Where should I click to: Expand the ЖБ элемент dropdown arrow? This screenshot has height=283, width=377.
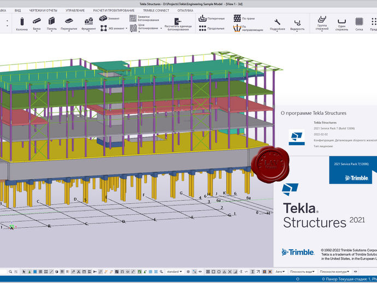pyautogui.click(x=126, y=28)
